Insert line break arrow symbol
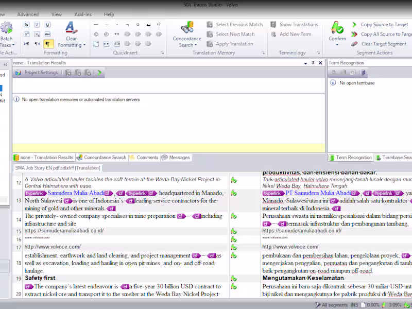This screenshot has height=309, width=412. [148, 25]
